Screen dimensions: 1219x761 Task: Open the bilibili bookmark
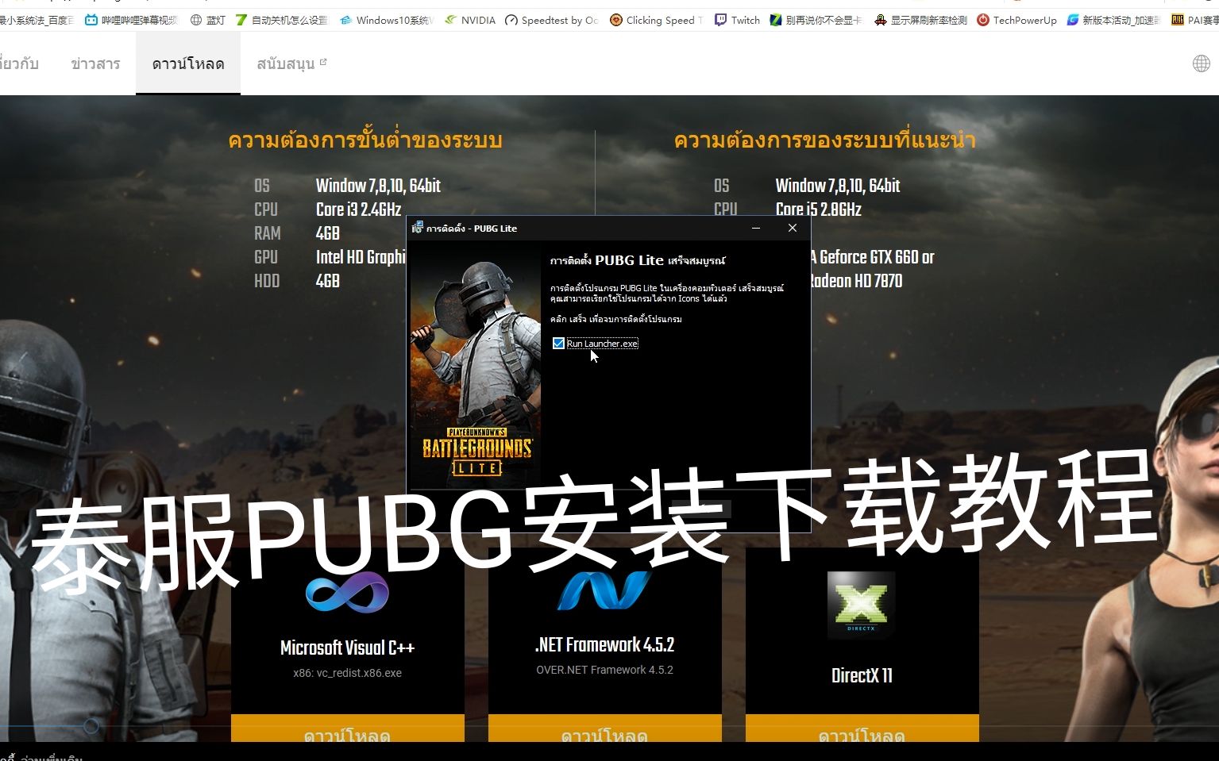click(x=131, y=20)
